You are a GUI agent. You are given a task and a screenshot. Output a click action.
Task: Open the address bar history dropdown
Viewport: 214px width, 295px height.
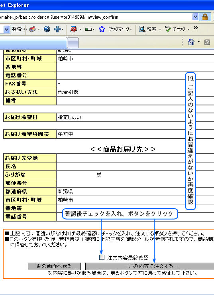[x=195, y=17]
